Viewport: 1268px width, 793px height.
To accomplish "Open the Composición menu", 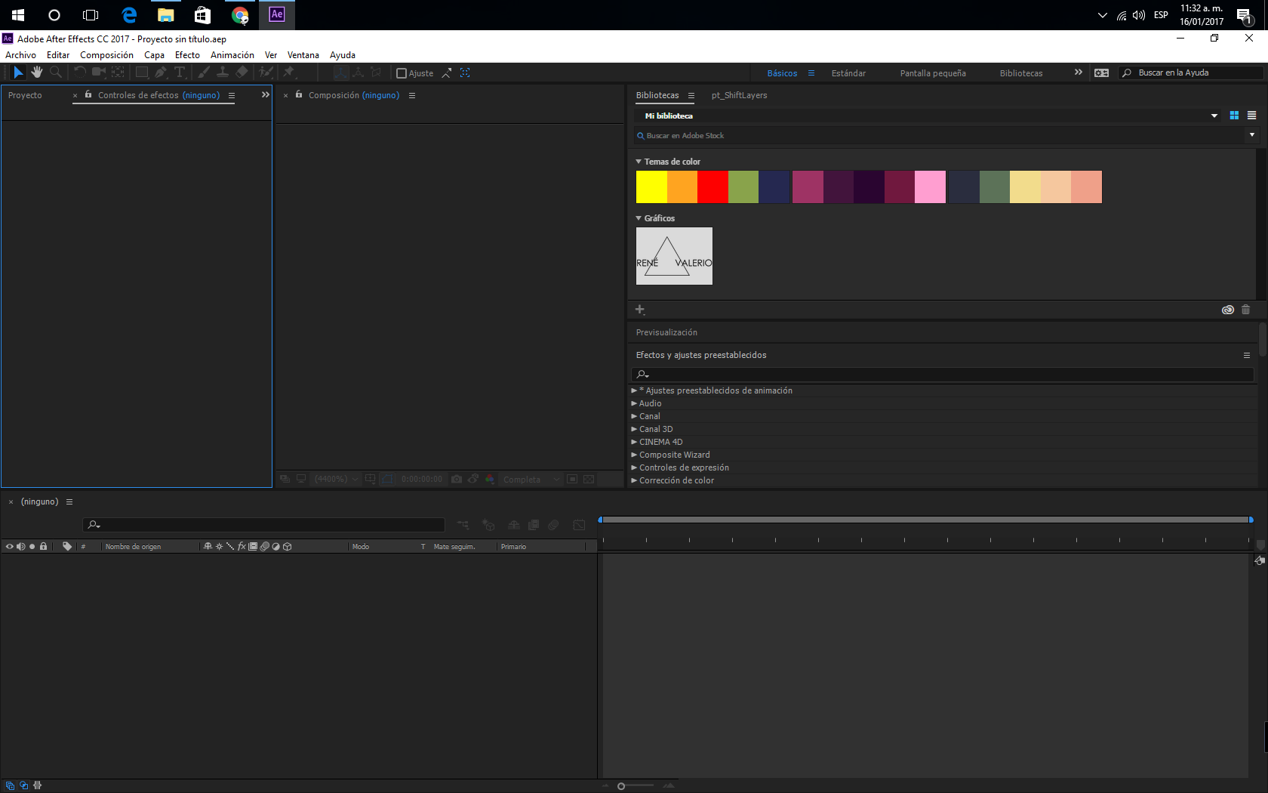I will coord(106,55).
